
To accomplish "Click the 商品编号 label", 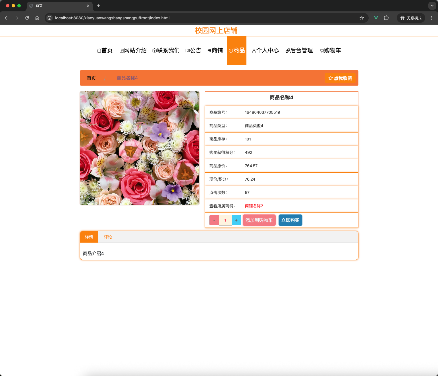I will tap(218, 112).
